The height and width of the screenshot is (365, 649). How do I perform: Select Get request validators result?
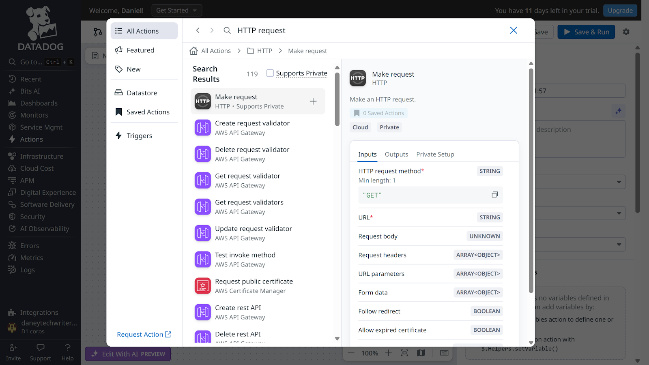click(x=258, y=207)
